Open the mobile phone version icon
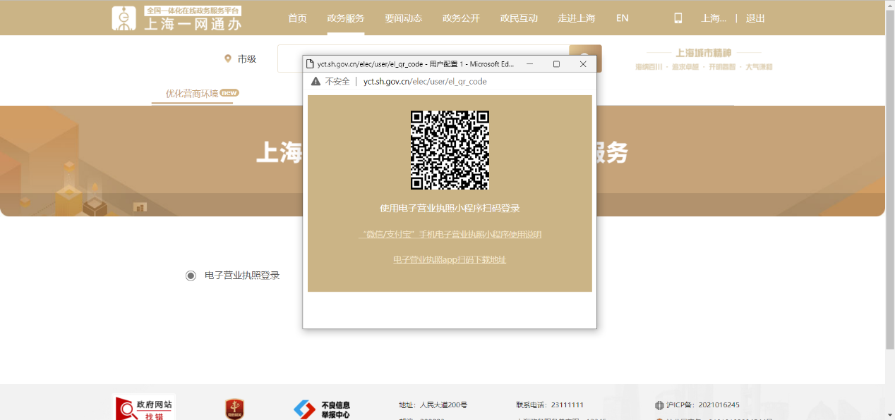895x420 pixels. [678, 18]
